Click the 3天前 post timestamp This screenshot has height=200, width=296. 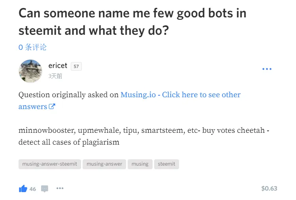pos(55,76)
